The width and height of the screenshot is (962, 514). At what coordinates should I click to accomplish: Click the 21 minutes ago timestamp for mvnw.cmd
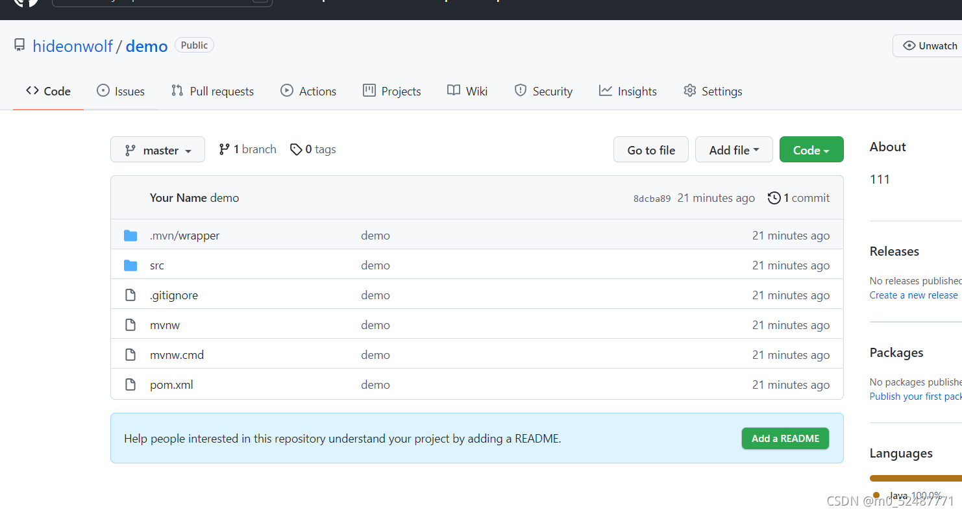791,355
